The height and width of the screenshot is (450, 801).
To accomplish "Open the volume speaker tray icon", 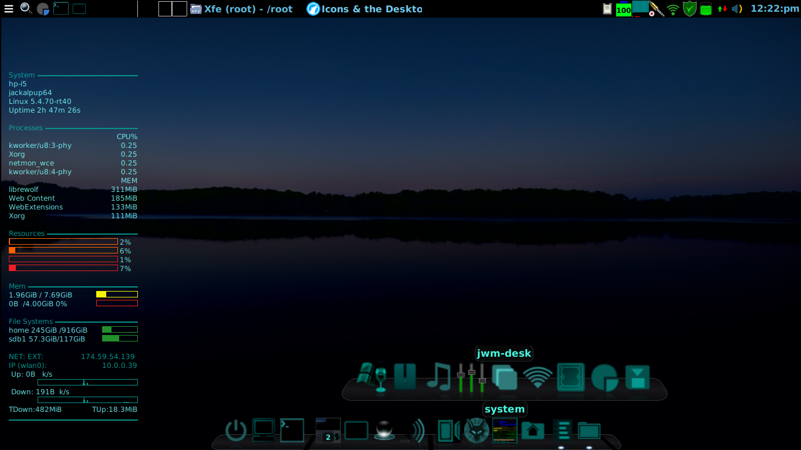I will (737, 9).
